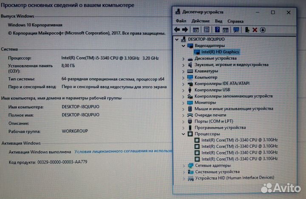The image size is (306, 199).
Task: Click the Device Manager title bar icon
Action: click(x=178, y=12)
